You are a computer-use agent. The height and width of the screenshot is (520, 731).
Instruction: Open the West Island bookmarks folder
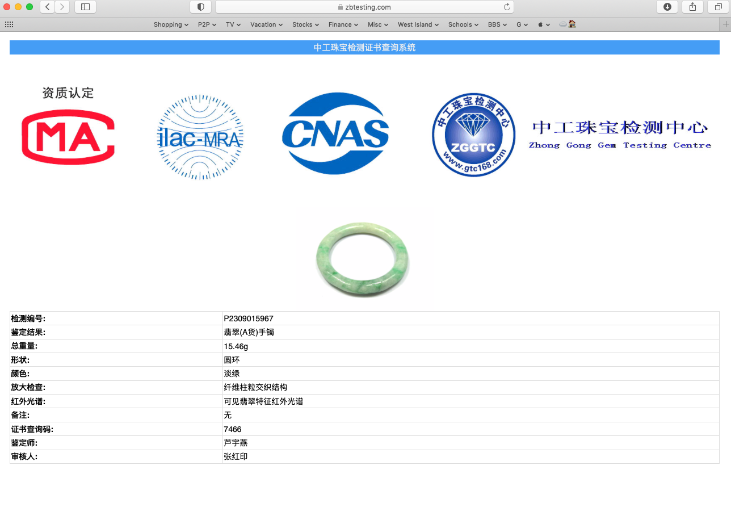pos(418,24)
